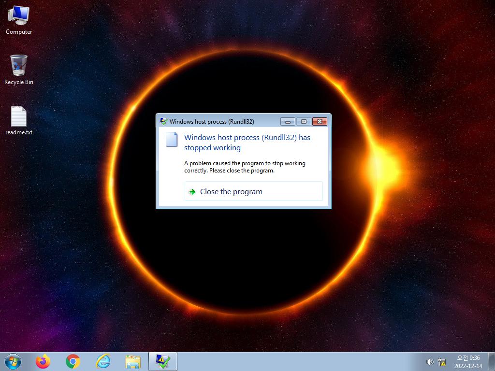Launch Google Chrome from the taskbar
495x371 pixels.
tap(73, 361)
